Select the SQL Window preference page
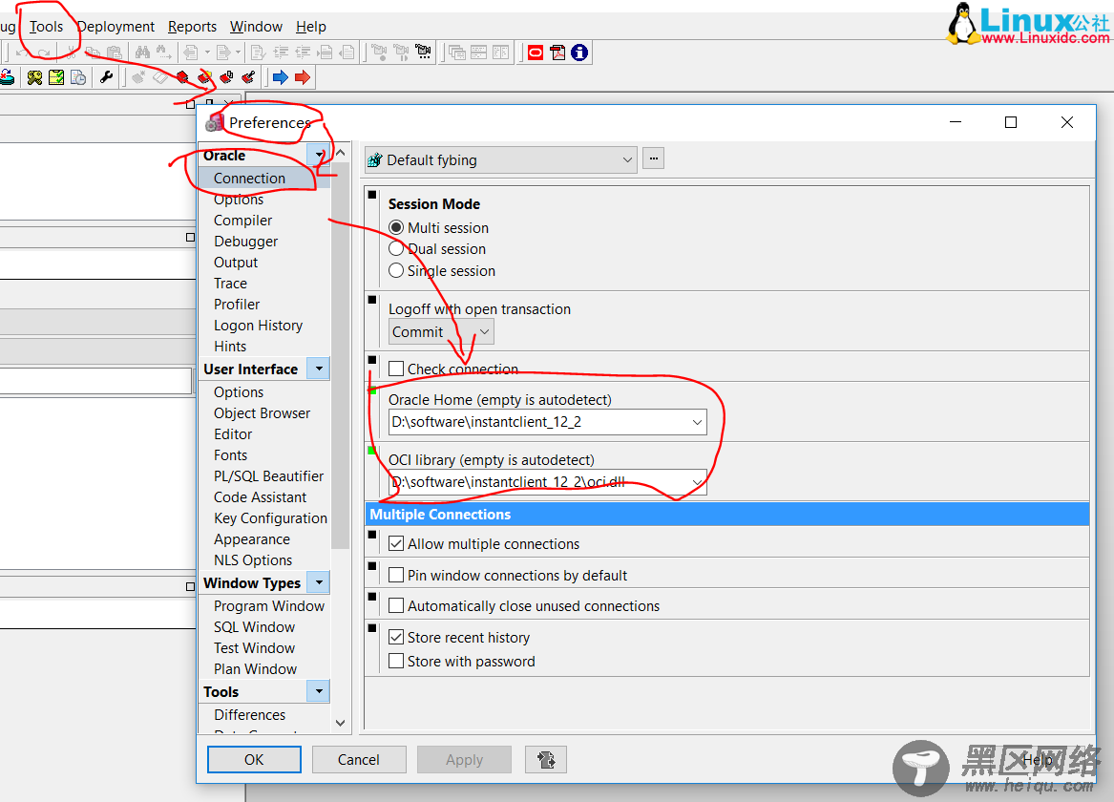 coord(254,627)
